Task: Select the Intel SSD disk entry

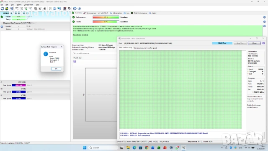Action: click(35, 16)
